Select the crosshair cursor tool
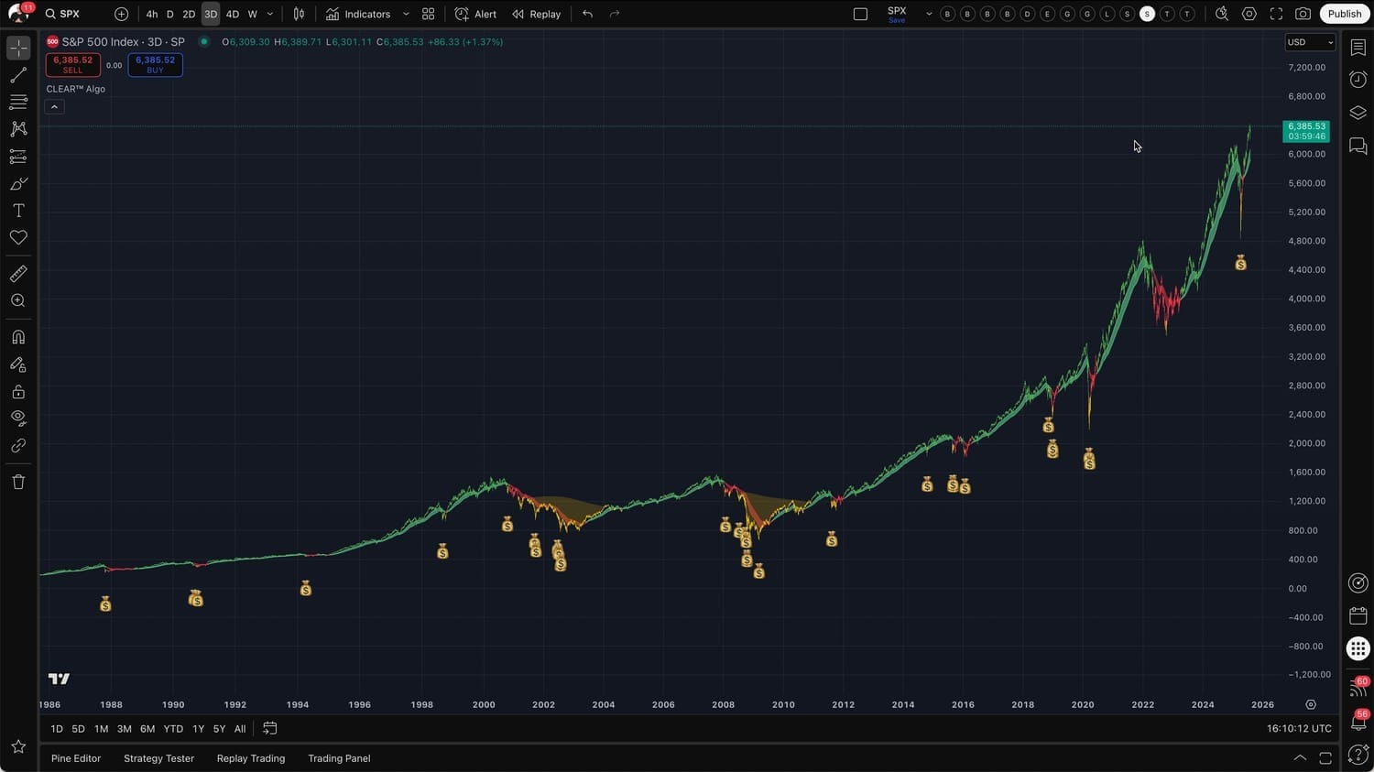1374x772 pixels. pos(18,48)
